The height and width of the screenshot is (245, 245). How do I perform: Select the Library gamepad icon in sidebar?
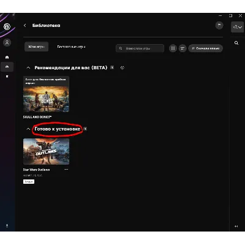tap(7, 67)
